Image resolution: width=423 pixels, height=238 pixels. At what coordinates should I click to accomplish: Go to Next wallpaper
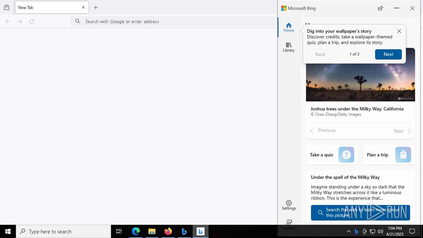click(402, 131)
